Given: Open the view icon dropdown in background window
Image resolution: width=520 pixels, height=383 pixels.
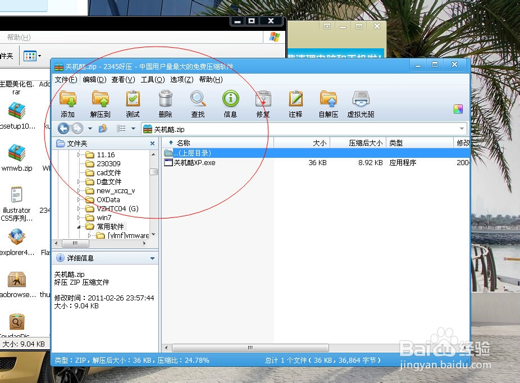Looking at the screenshot, I should 39,56.
